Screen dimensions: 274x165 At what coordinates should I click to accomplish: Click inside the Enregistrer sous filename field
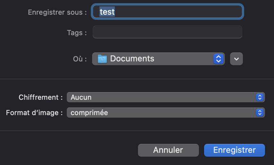point(167,12)
